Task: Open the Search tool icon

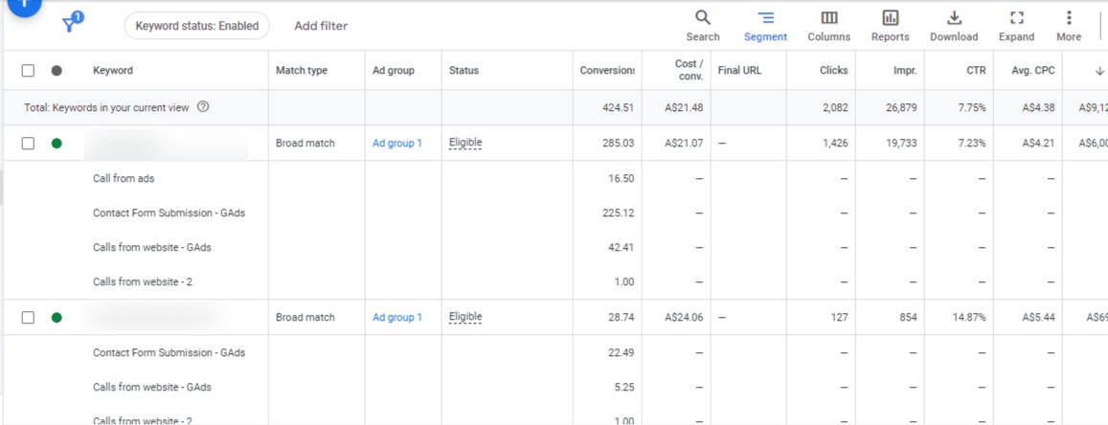Action: pos(702,17)
